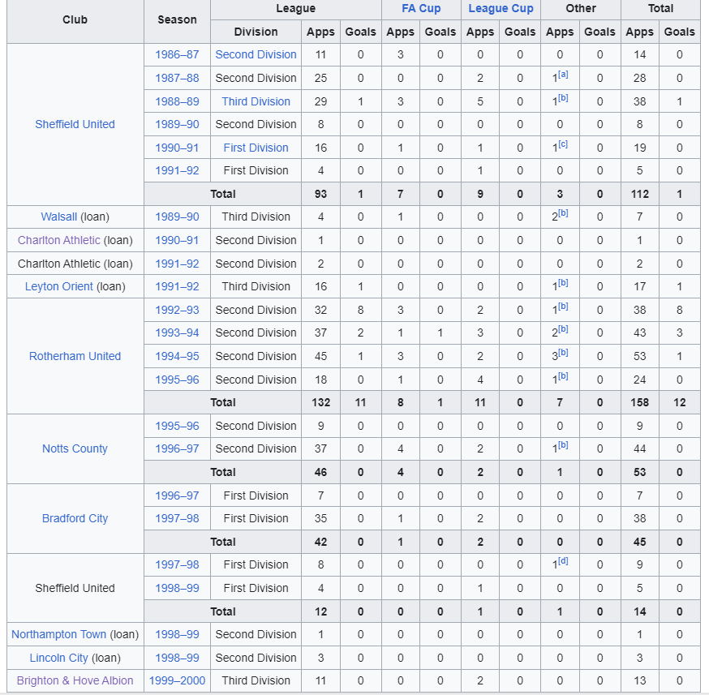The image size is (709, 695).
Task: Open the League Cup header link
Action: (501, 9)
